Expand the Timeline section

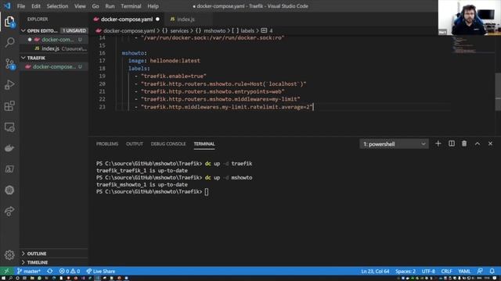coord(38,262)
